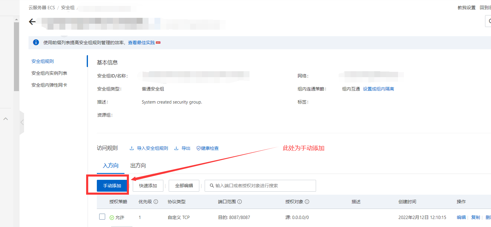Click the priority help icon
Screen dimensions: 491x227
pos(156,202)
